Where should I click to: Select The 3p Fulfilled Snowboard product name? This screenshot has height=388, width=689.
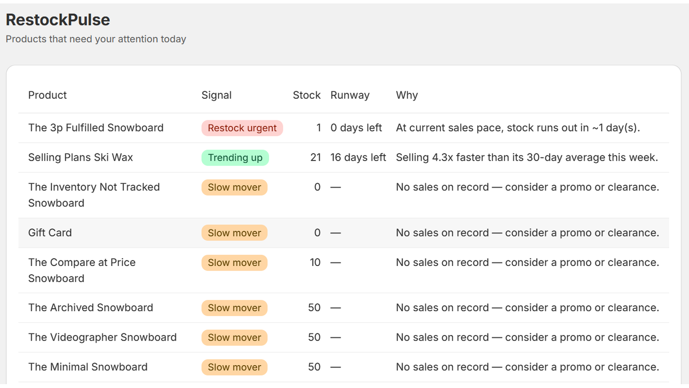96,128
